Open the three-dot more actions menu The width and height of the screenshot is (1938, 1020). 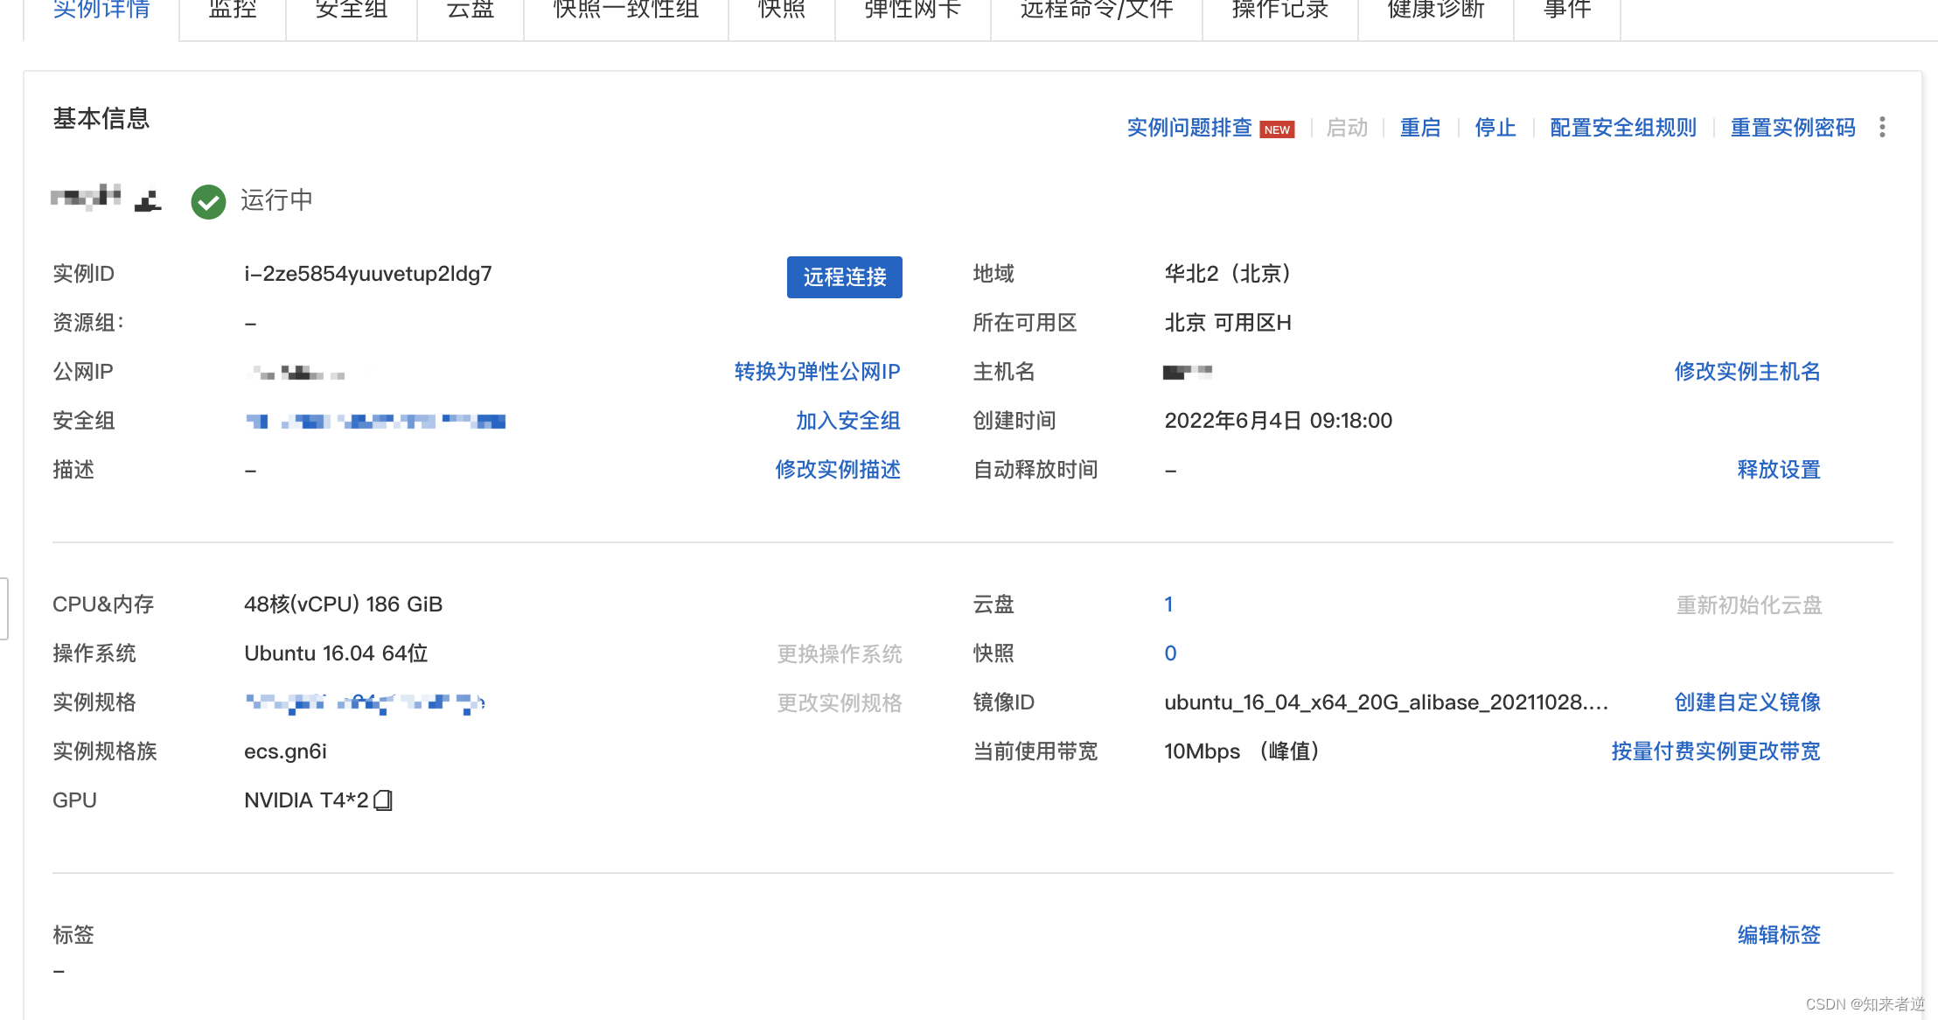pos(1882,128)
